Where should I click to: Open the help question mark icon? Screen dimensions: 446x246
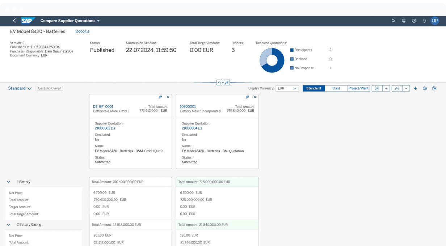(414, 21)
